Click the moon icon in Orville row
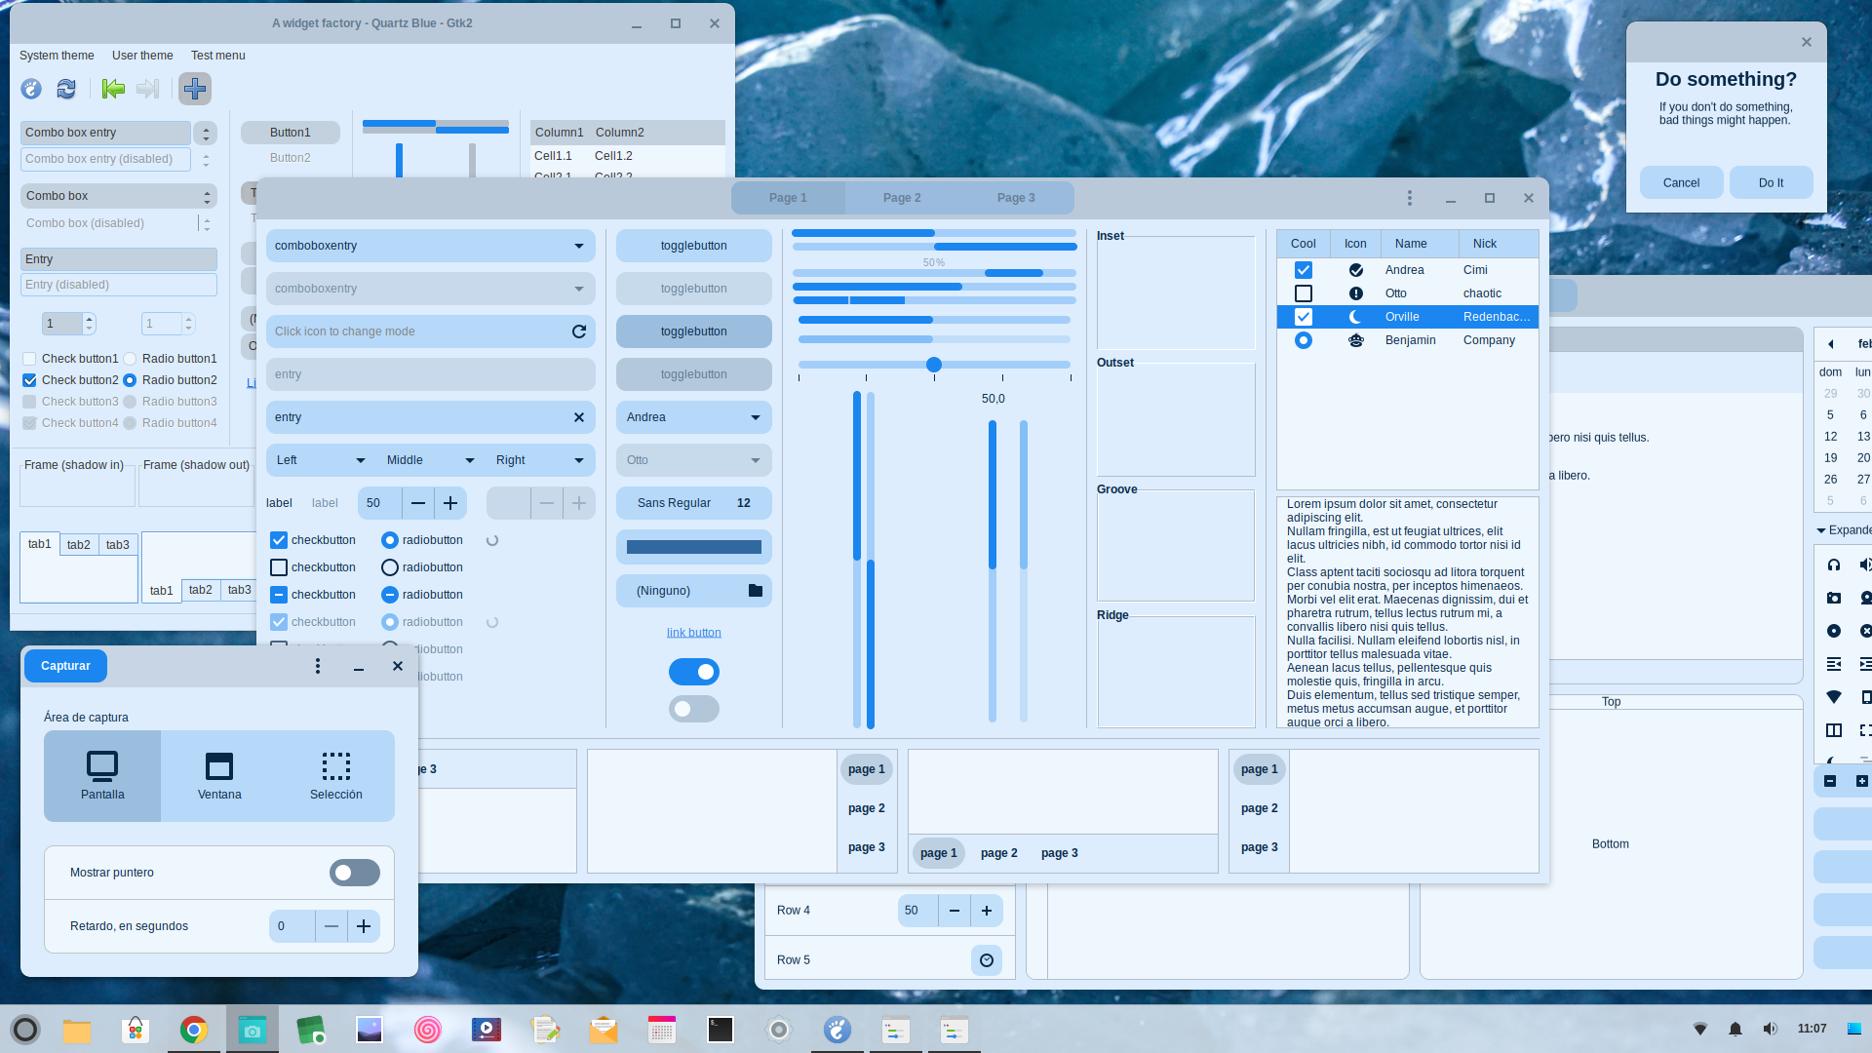The width and height of the screenshot is (1872, 1053). [x=1355, y=317]
